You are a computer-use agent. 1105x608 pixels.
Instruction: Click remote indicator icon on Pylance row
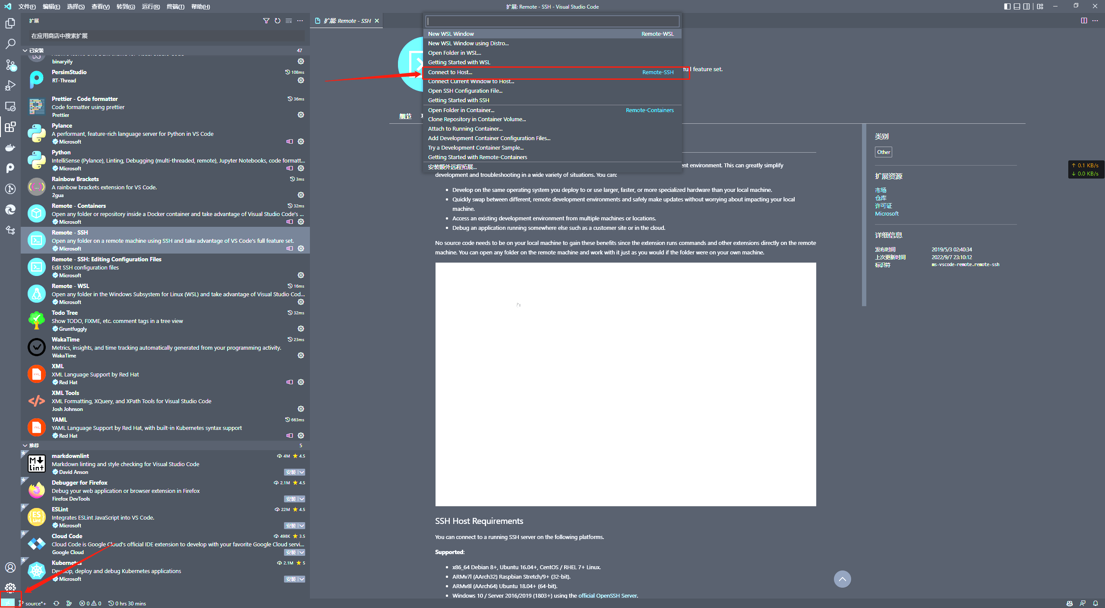290,141
